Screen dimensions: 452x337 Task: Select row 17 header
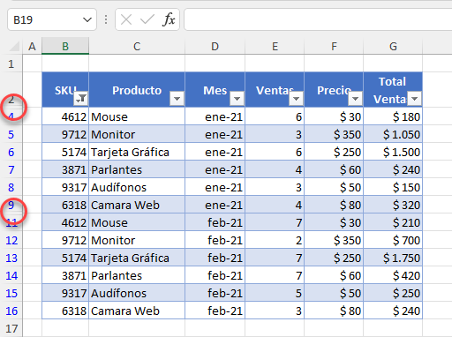coord(11,328)
